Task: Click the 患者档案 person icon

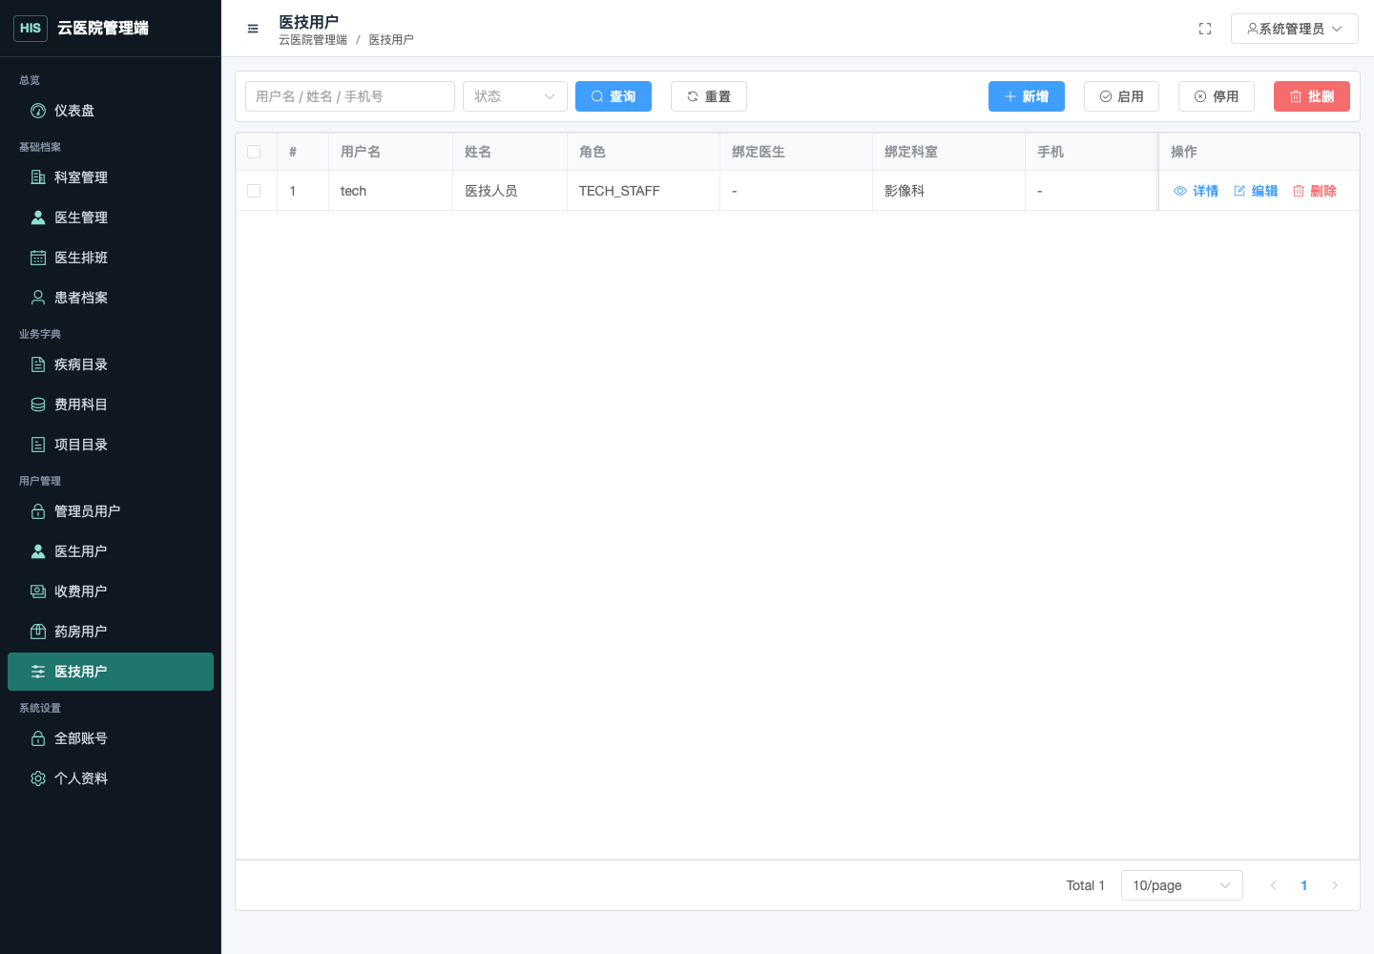Action: [38, 298]
